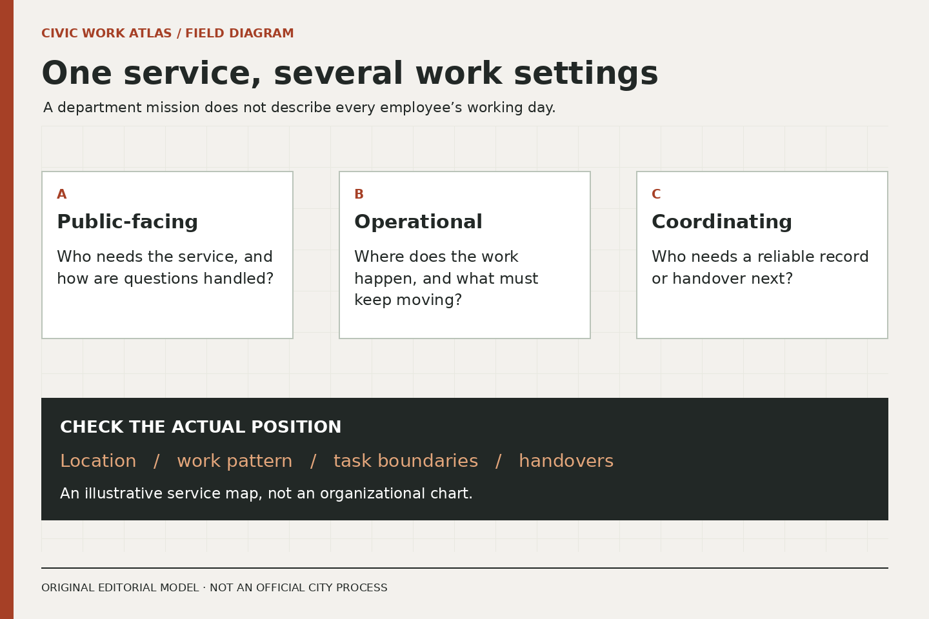Click 'task boundaries' in the dark banner
This screenshot has width=929, height=619.
406,461
